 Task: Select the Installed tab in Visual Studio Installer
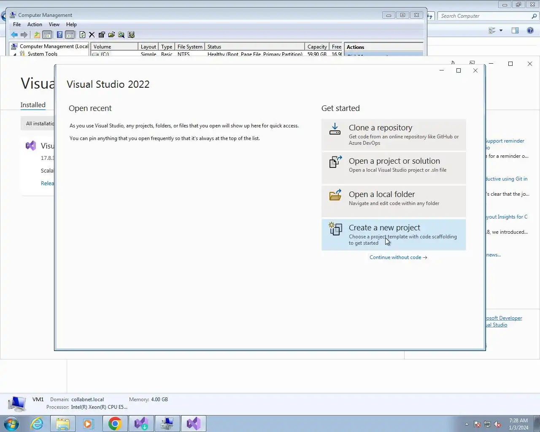[33, 105]
